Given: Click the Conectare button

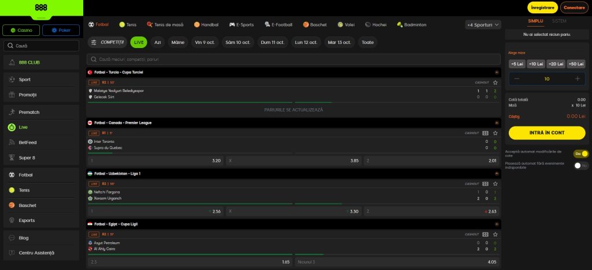Looking at the screenshot, I should coord(574,8).
